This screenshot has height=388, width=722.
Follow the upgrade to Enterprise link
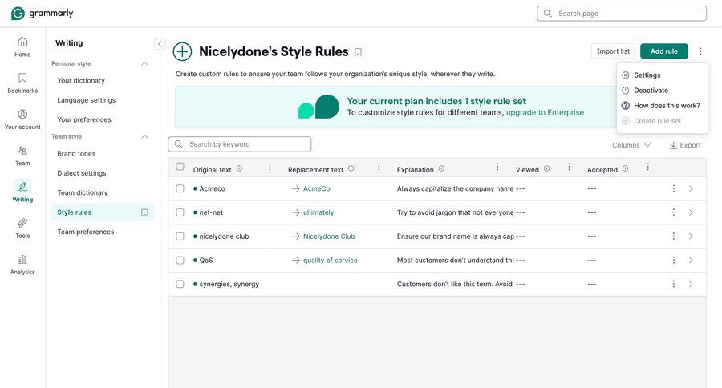coord(545,113)
